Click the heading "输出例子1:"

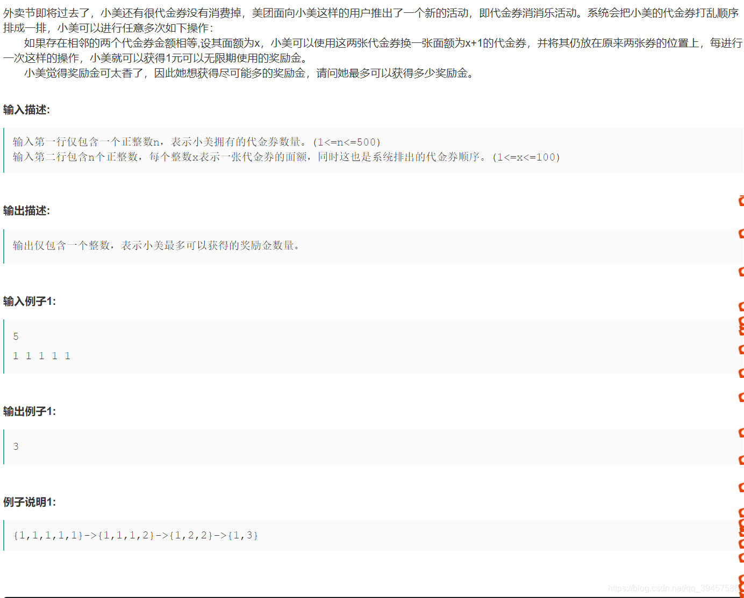pos(30,411)
